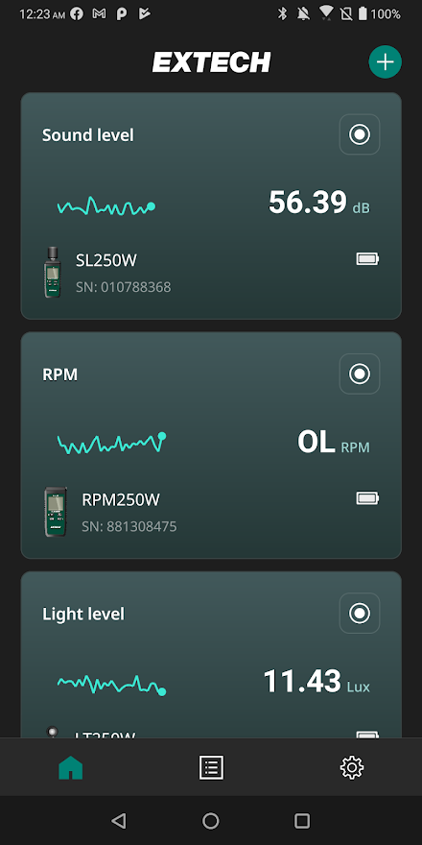The height and width of the screenshot is (845, 422).
Task: Open the RPM waveform graph
Action: coord(111,443)
